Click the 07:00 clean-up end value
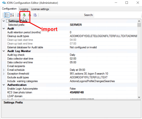This screenshot has width=142, height=119. tap(73, 44)
